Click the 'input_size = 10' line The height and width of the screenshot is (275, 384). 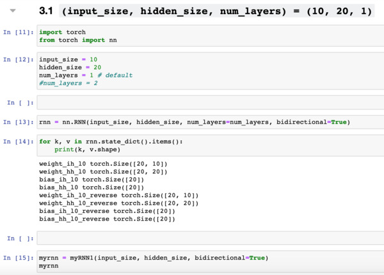pyautogui.click(x=68, y=59)
